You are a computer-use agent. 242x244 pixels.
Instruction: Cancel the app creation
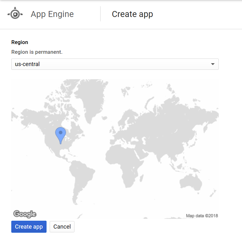pos(62,227)
